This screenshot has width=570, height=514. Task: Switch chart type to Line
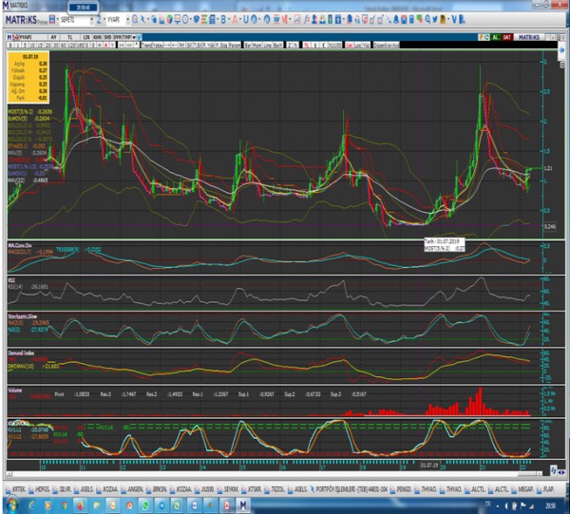268,45
